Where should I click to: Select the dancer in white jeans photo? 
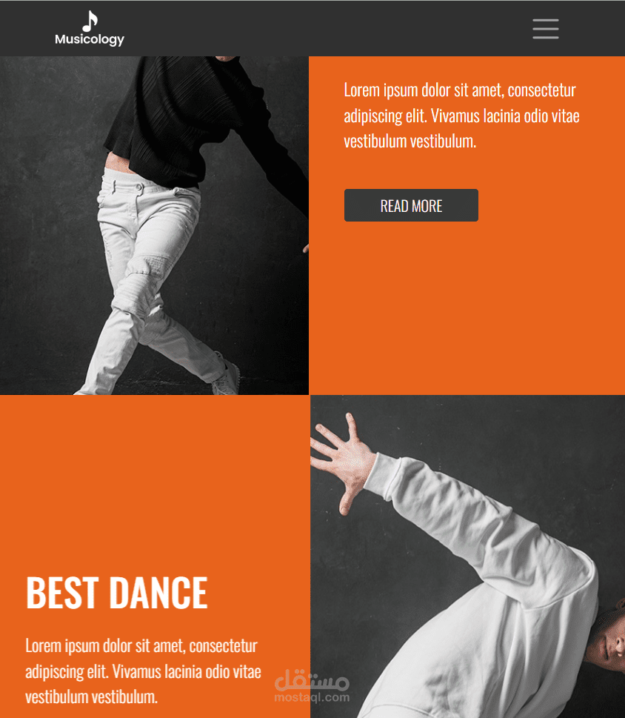154,225
